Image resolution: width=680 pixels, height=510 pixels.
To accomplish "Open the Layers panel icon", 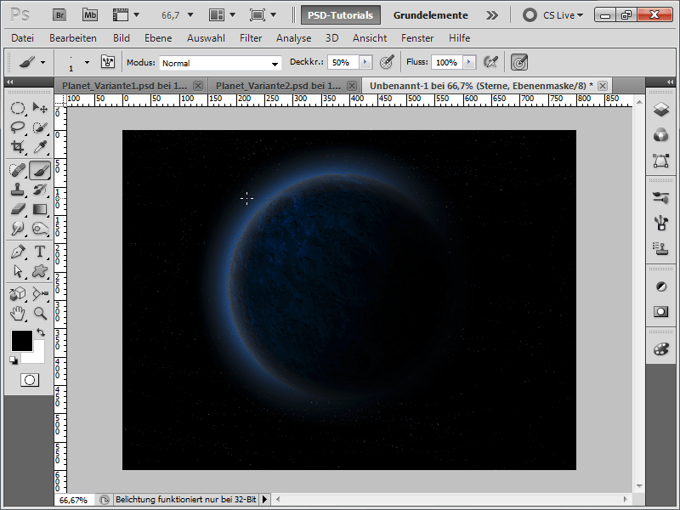I will pos(661,110).
